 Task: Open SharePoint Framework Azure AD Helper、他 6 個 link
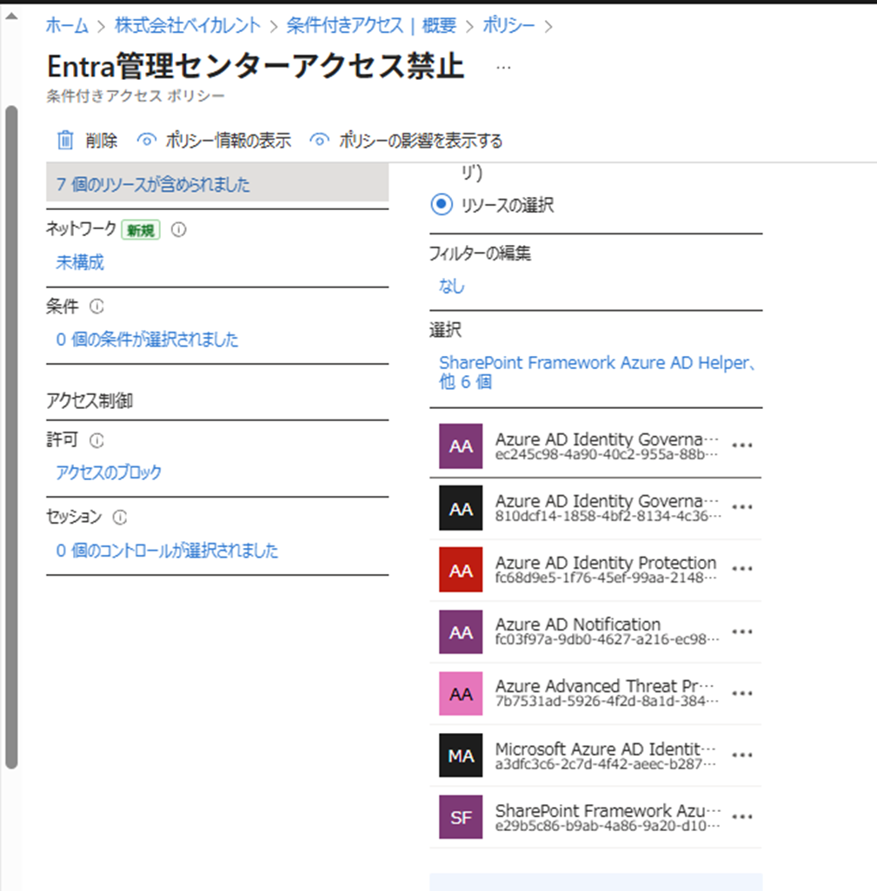point(597,373)
